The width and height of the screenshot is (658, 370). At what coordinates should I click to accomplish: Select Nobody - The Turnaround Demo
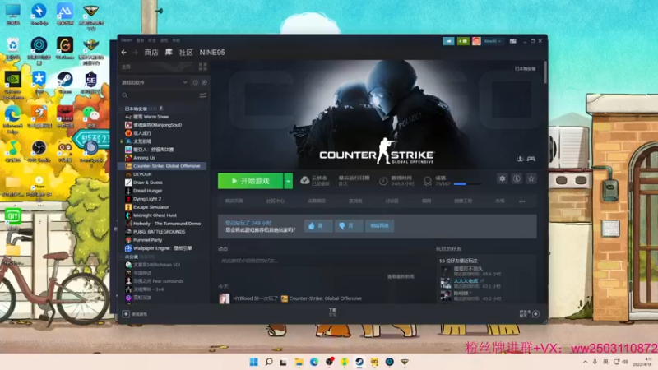[164, 224]
